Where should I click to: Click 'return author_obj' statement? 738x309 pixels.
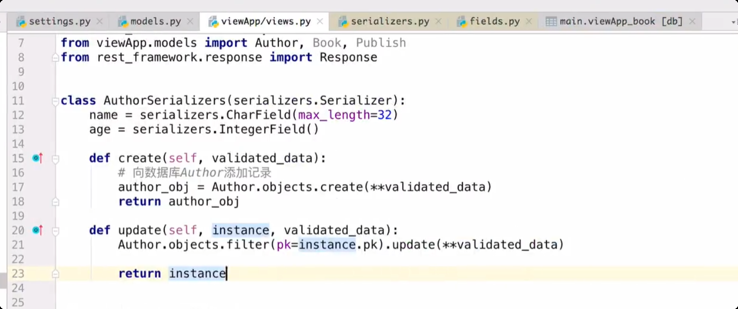179,202
